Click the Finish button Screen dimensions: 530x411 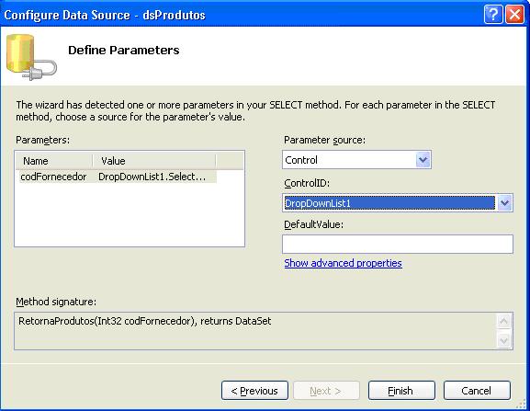[x=401, y=391]
